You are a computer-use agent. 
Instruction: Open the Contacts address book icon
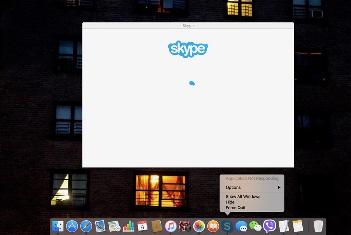click(156, 226)
